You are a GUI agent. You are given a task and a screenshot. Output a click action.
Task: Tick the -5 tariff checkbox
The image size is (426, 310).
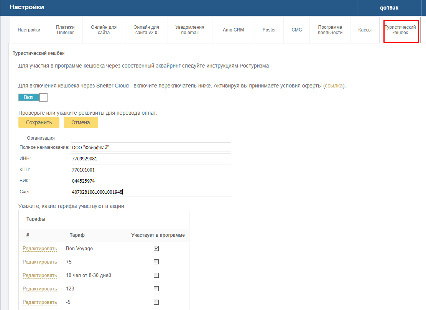156,302
